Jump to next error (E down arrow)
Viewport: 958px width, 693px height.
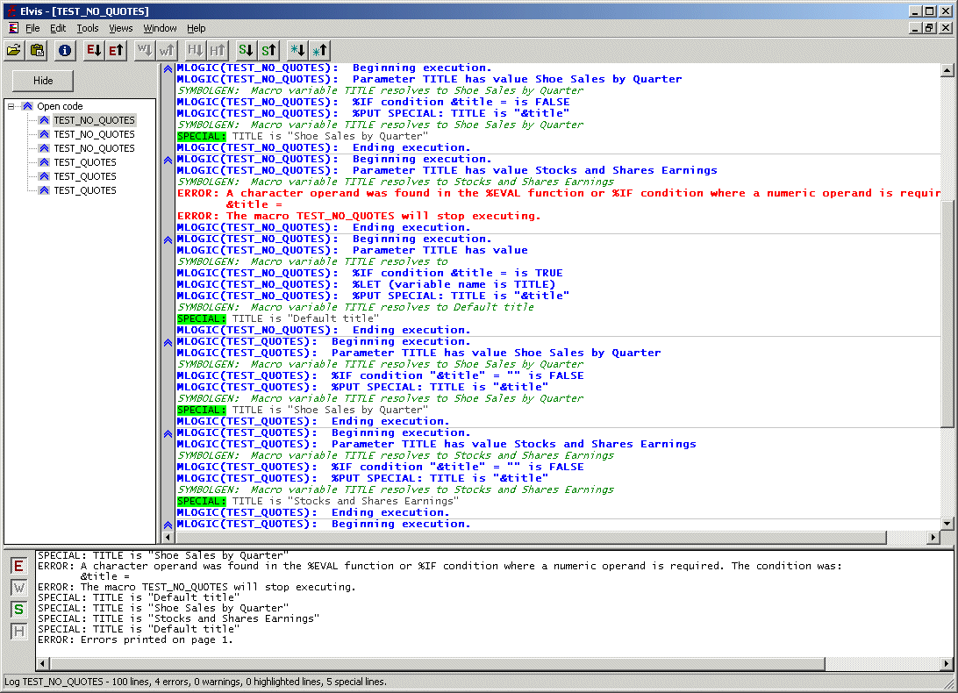(94, 50)
